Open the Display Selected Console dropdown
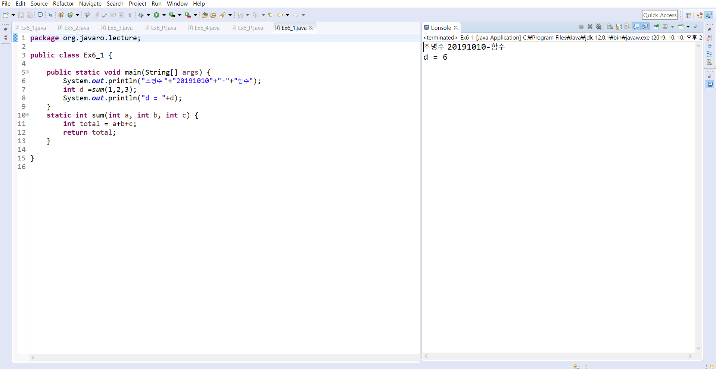The image size is (716, 369). point(672,26)
